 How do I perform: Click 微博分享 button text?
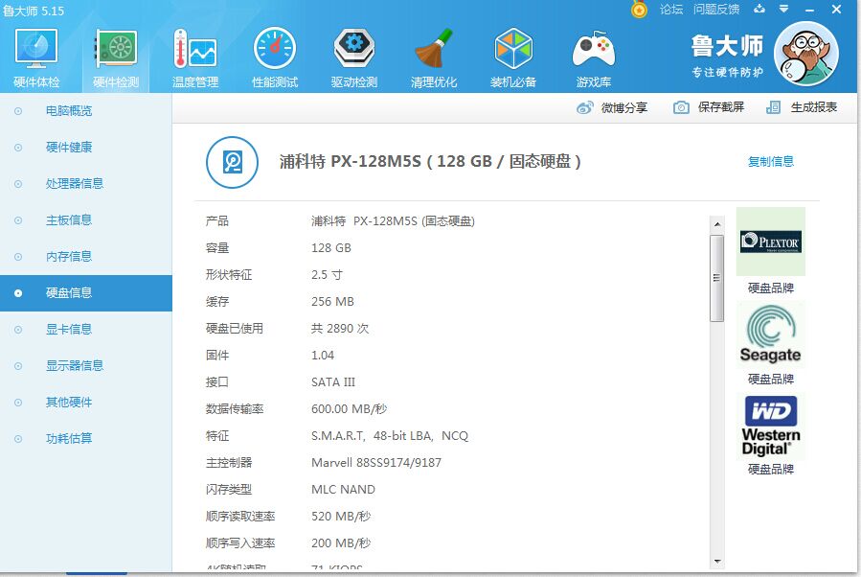pos(624,107)
